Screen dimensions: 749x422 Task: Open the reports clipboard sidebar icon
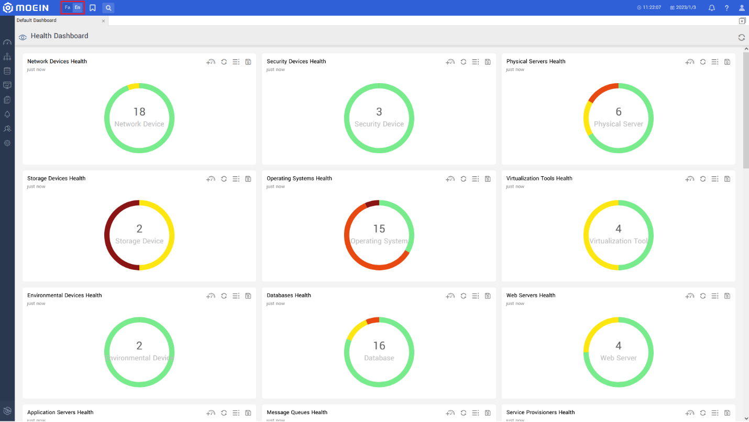click(x=7, y=99)
